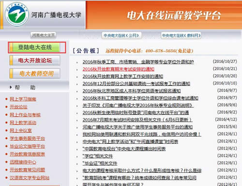Open 网上会议室 link
This screenshot has width=242, height=186.
point(21,131)
